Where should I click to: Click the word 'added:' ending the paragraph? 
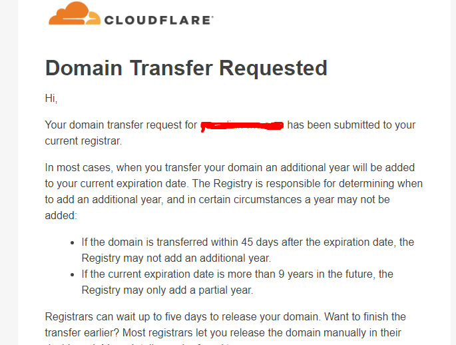coord(61,215)
